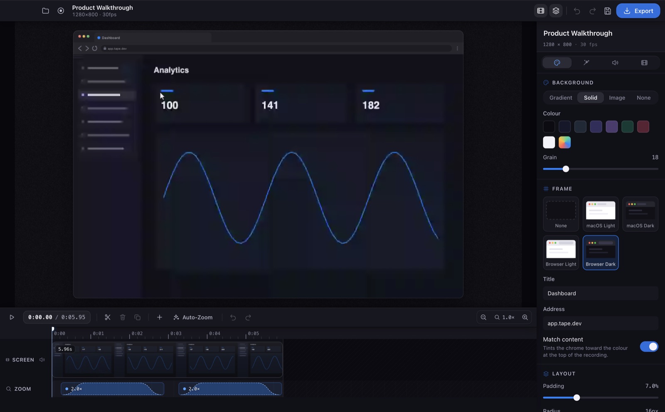665x412 pixels.
Task: Open the audio speaker tab
Action: click(615, 63)
